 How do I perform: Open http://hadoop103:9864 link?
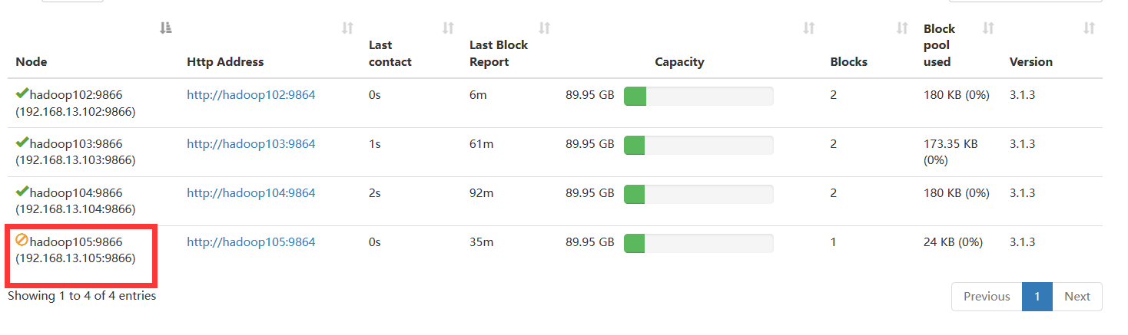click(x=251, y=144)
